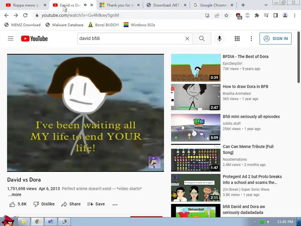
Task: Click the Share button under video
Action: click(71, 204)
